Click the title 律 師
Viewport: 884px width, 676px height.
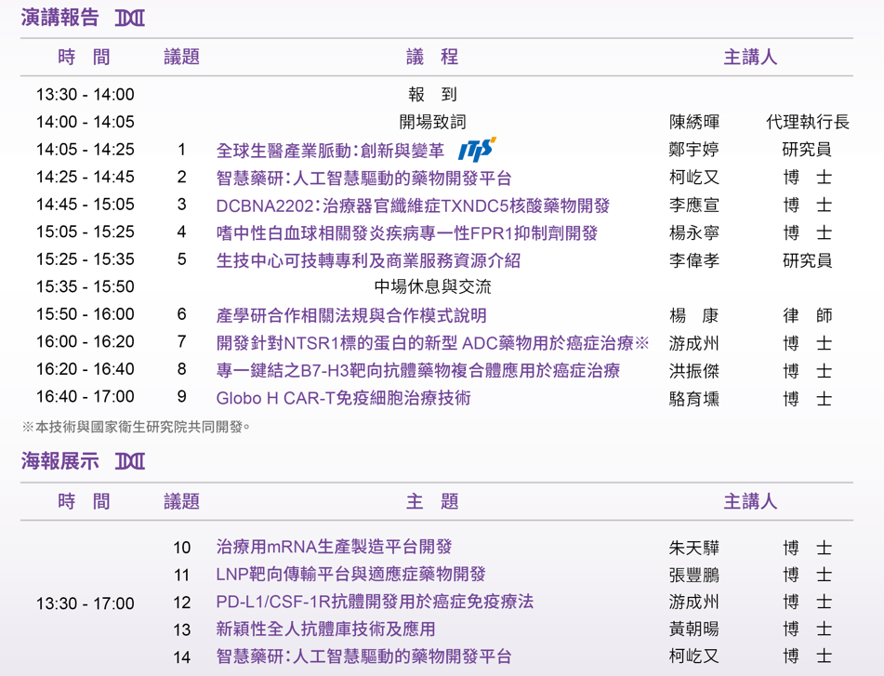tap(808, 315)
